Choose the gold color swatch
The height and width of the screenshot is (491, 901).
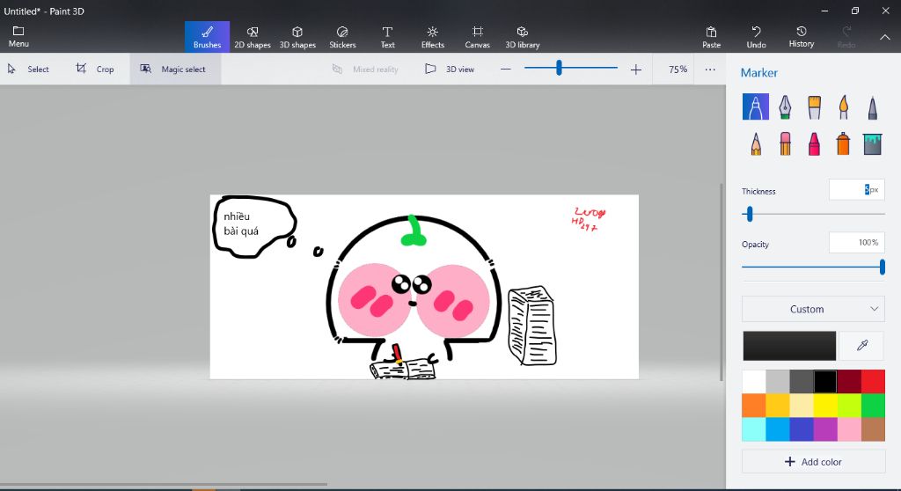[778, 406]
